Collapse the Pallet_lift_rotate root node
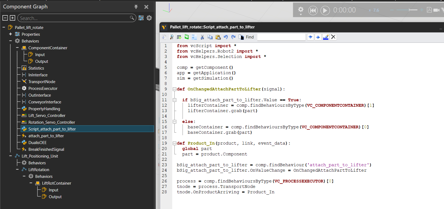Viewport: 444px width, 209px height. 4,27
